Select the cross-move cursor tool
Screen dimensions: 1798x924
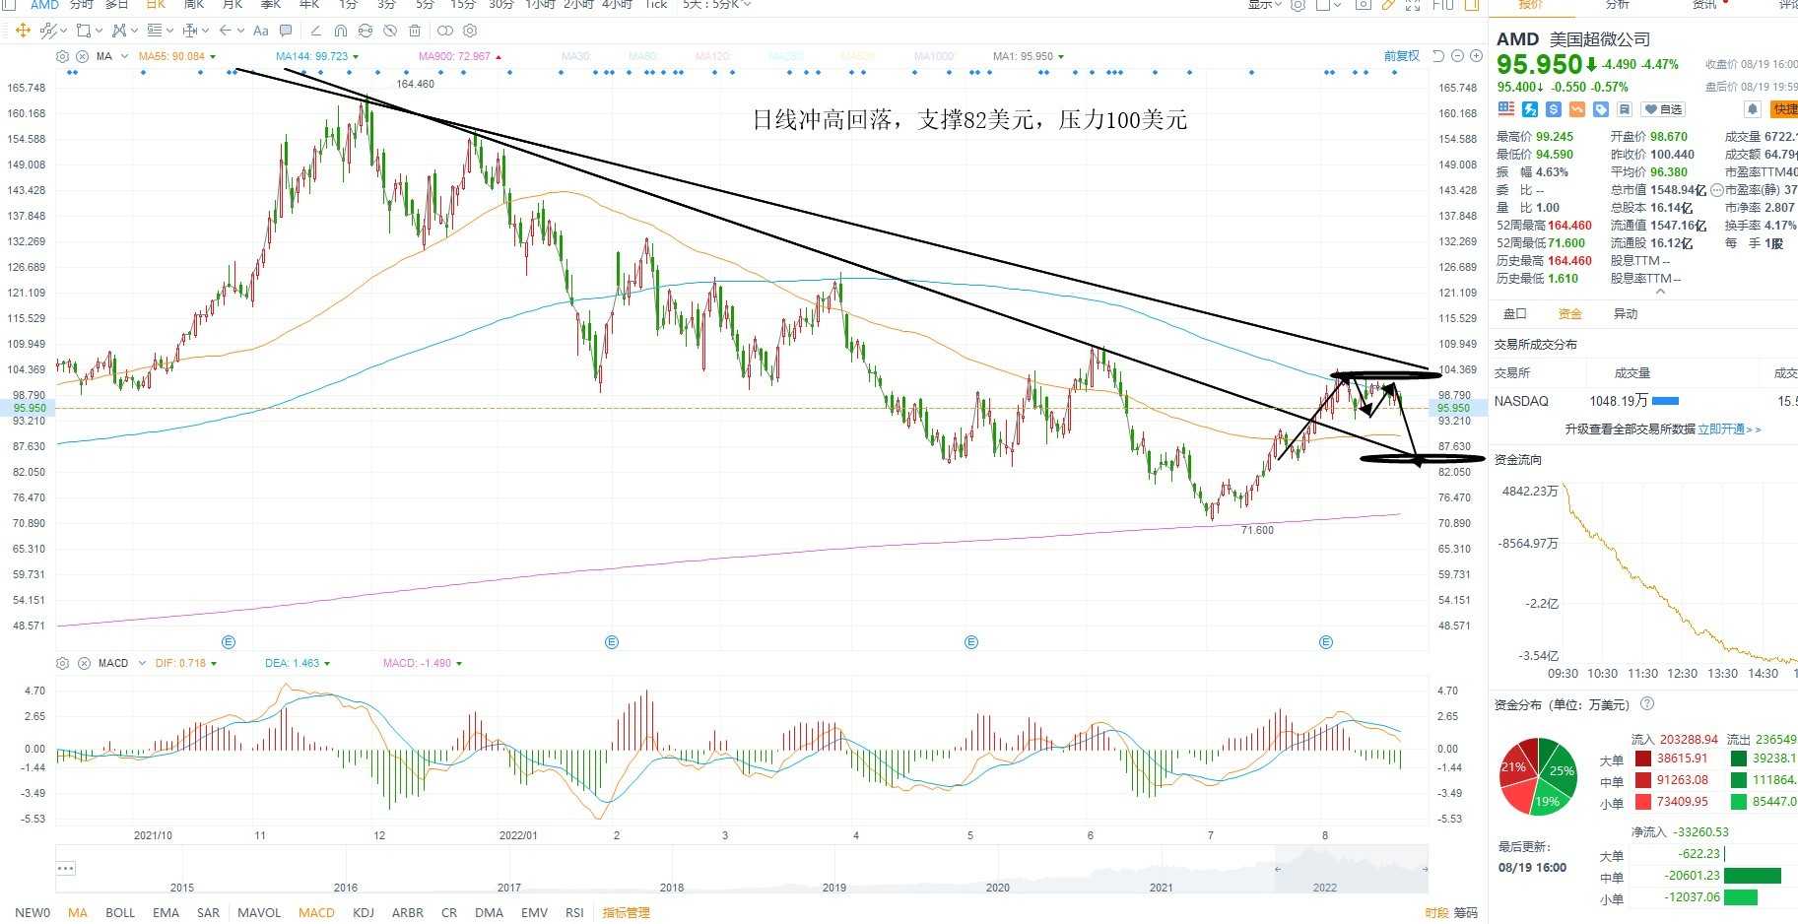[23, 31]
